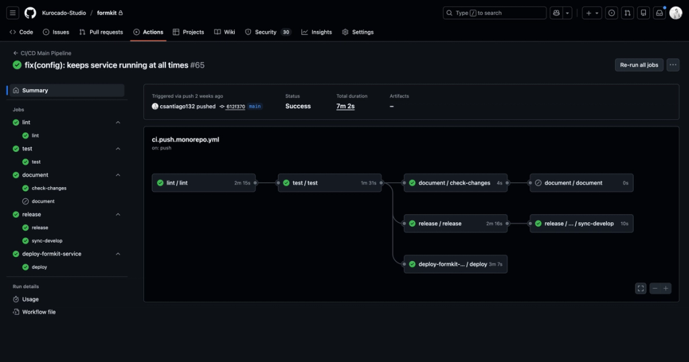
Task: Click the green success check beside the run title
Action: pyautogui.click(x=17, y=65)
